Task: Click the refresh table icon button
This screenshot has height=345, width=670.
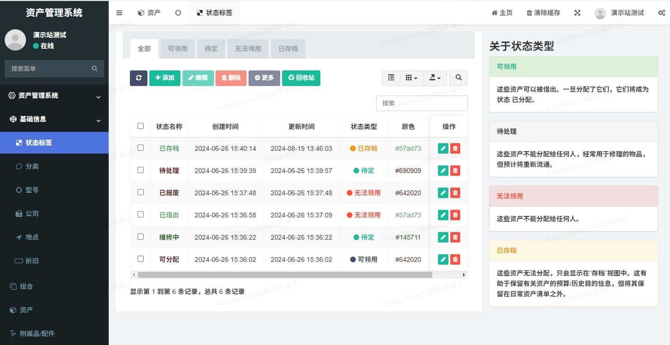Action: coord(138,78)
